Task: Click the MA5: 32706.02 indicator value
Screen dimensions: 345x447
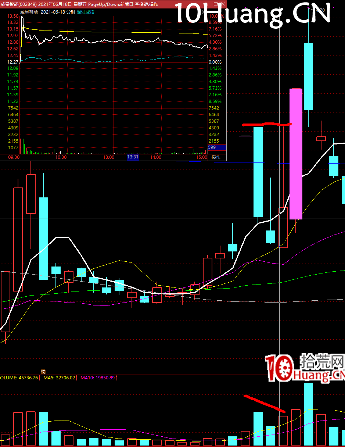Action: click(x=61, y=378)
